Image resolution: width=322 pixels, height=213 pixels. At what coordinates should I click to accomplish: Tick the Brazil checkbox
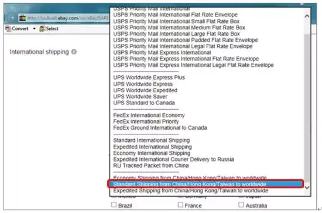[x=114, y=205]
